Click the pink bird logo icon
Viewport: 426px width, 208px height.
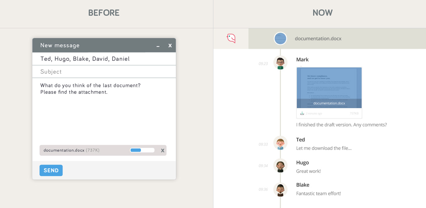click(231, 38)
